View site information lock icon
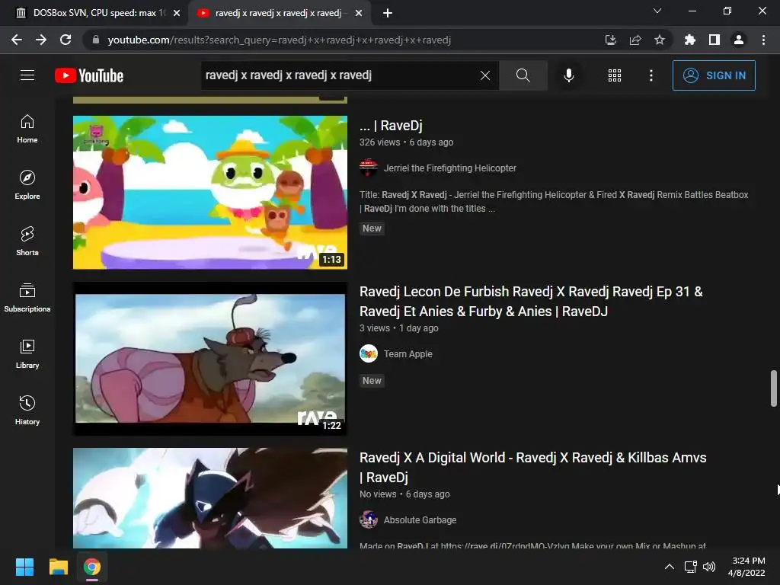Screen dimensions: 780x585 coord(96,40)
